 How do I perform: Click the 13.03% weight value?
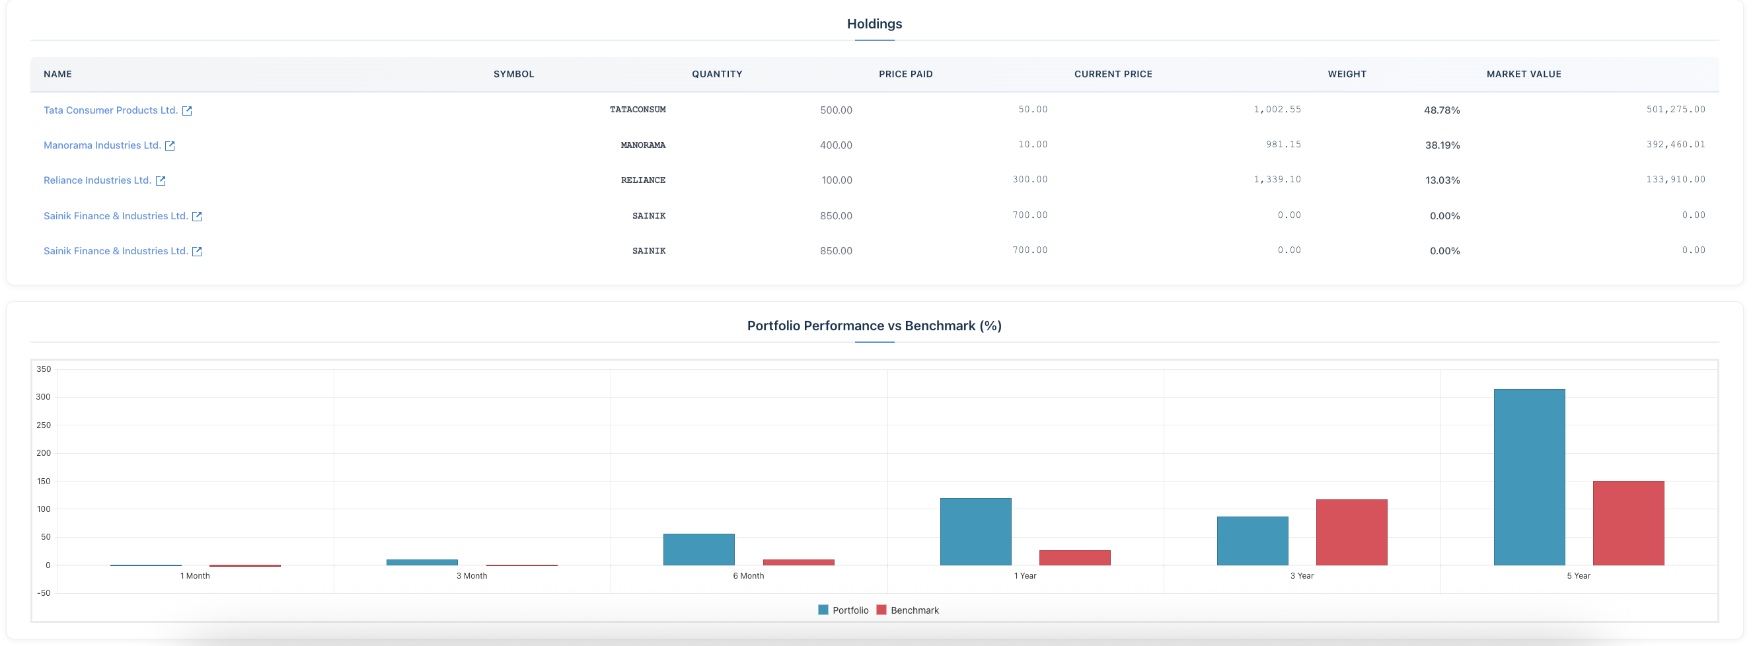pos(1442,180)
